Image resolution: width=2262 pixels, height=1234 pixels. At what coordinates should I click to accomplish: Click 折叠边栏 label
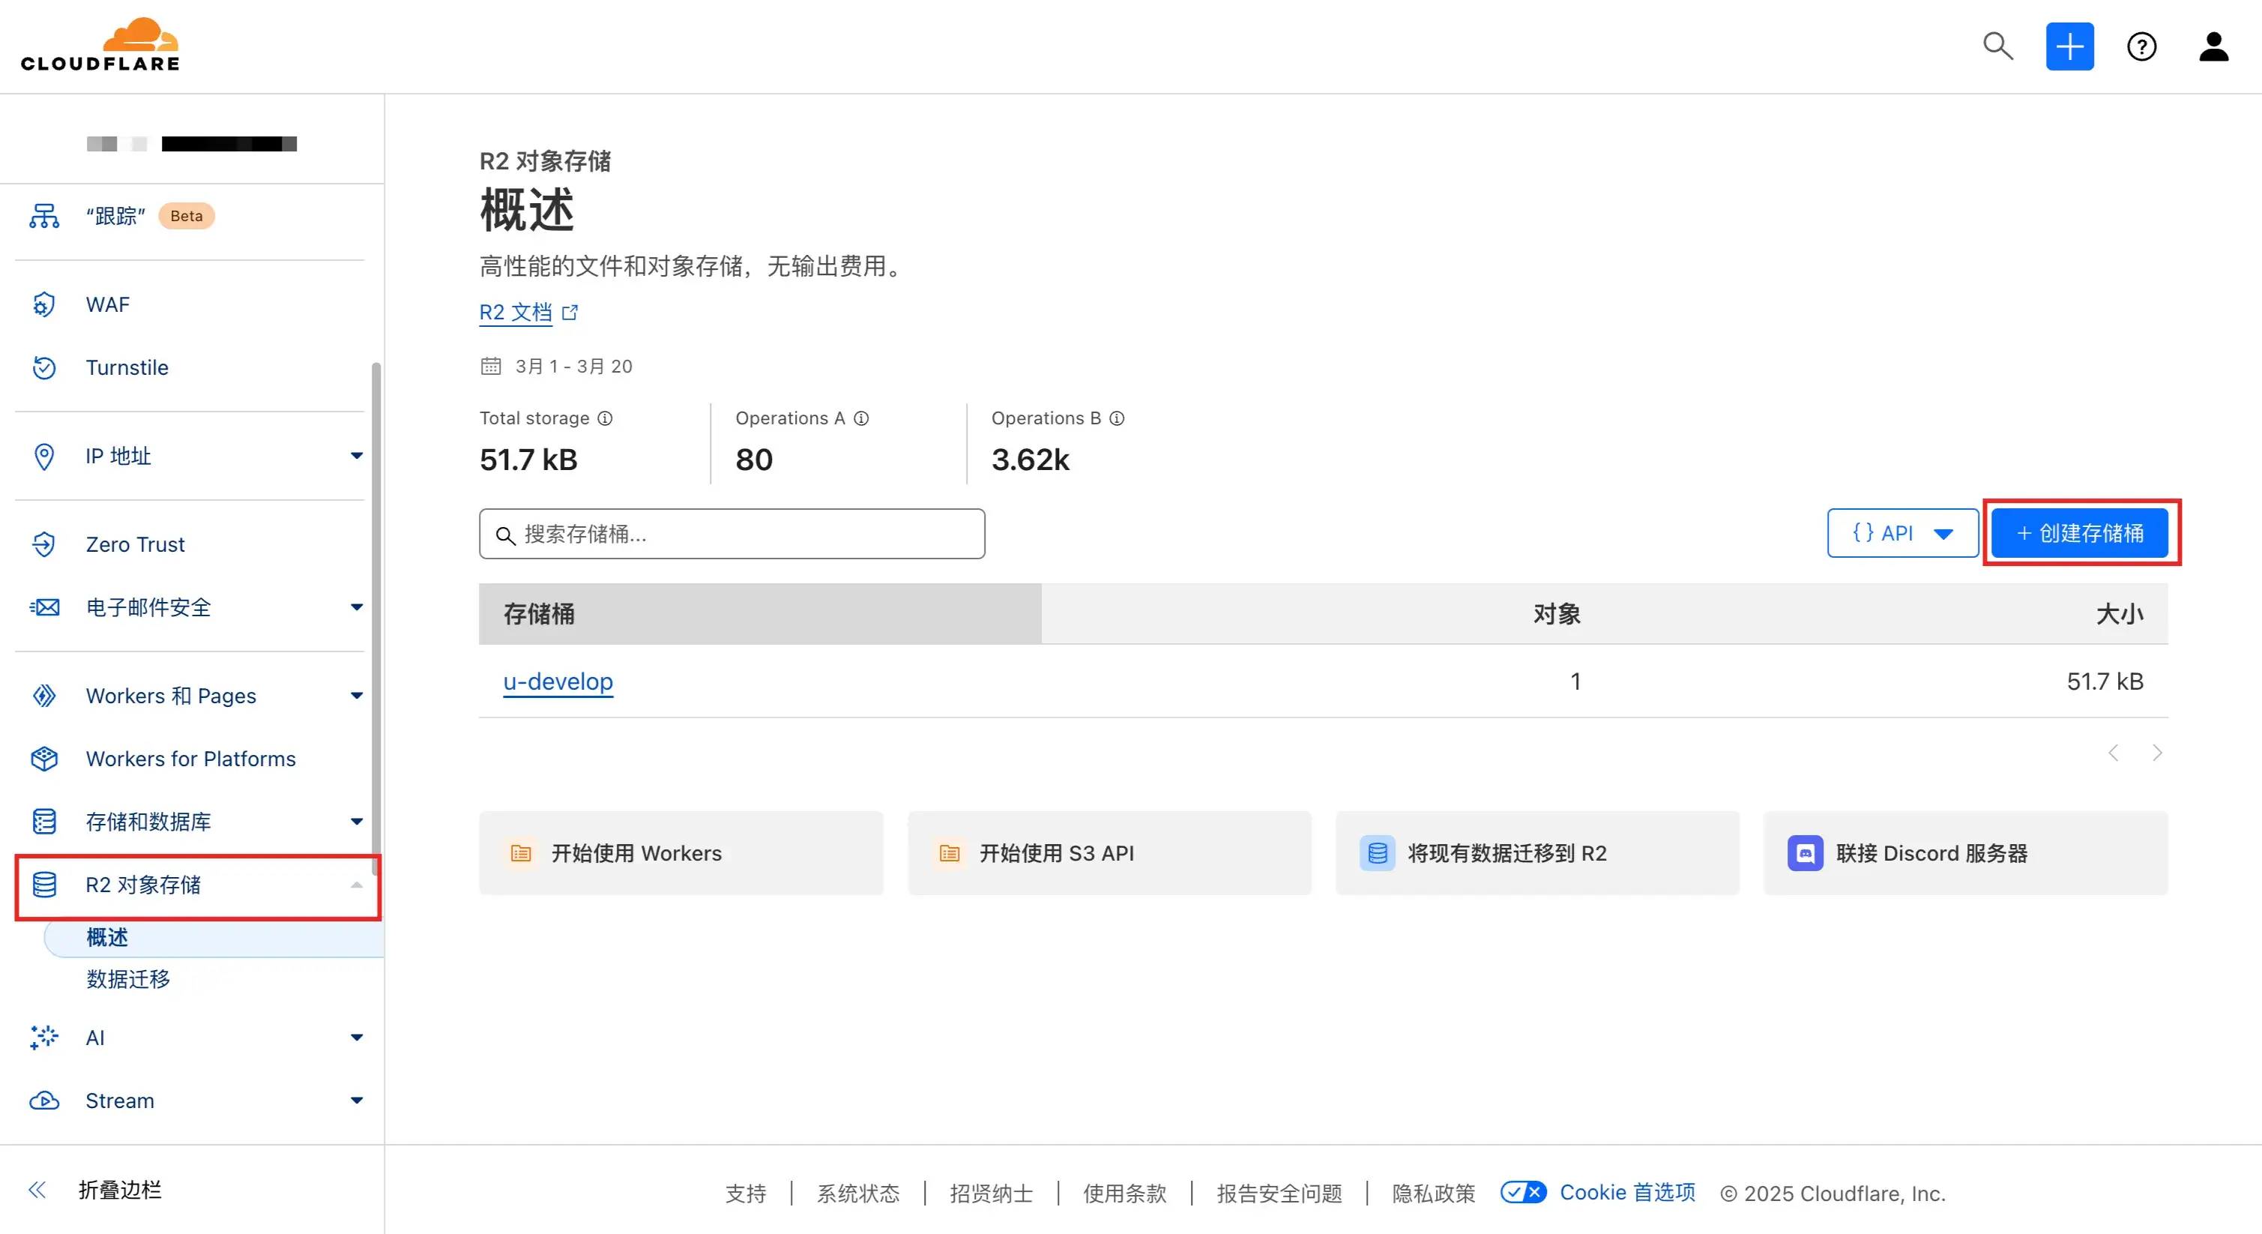tap(121, 1190)
